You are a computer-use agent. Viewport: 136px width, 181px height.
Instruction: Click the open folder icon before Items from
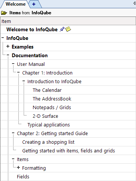click(x=4, y=13)
